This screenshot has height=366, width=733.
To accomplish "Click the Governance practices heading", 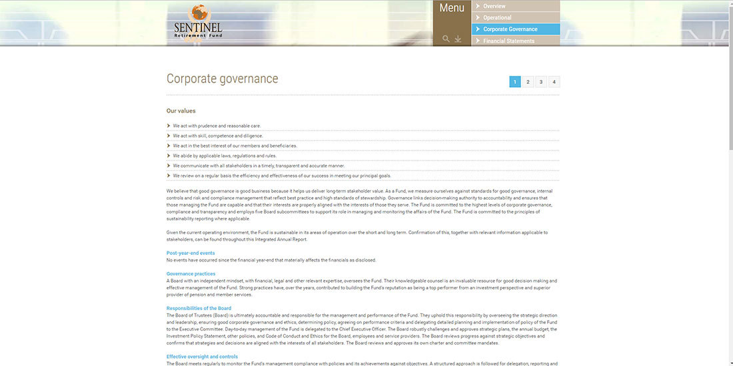I will pyautogui.click(x=191, y=274).
